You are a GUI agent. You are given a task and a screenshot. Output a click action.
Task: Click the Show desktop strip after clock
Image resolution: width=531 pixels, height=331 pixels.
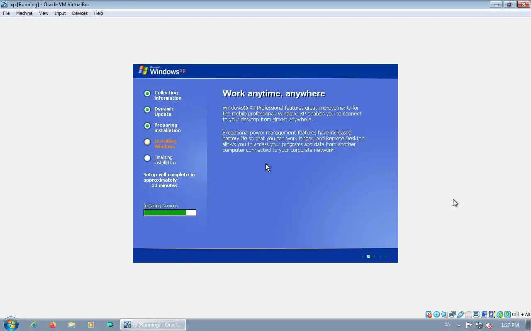pyautogui.click(x=528, y=325)
